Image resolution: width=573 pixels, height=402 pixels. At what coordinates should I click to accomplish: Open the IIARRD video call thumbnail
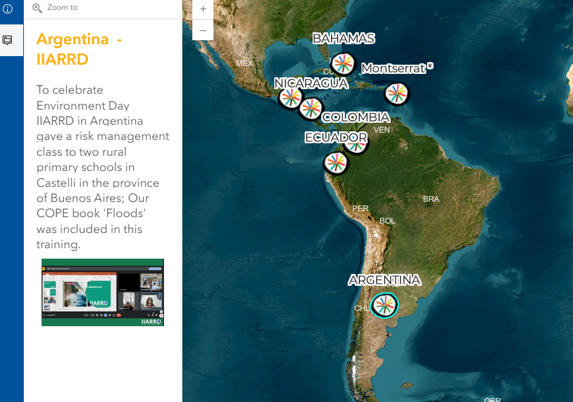click(102, 292)
